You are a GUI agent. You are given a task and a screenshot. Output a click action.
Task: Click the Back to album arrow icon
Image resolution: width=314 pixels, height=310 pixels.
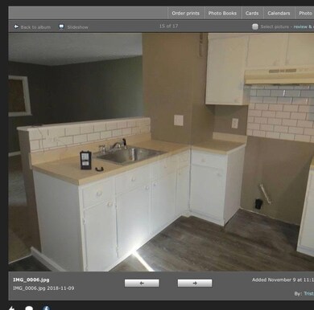click(16, 27)
